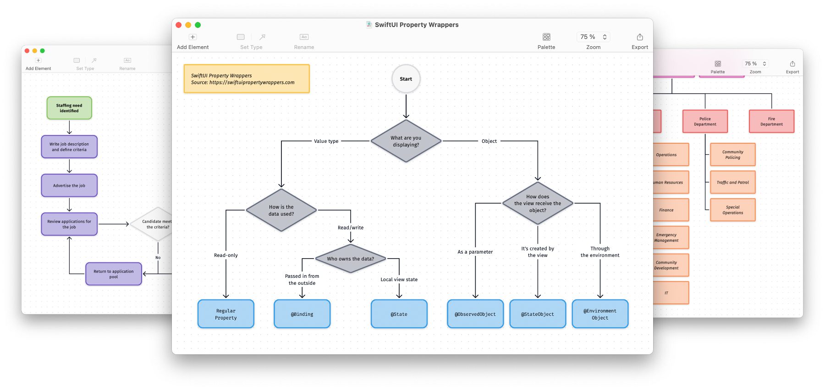Click the Set Type icon in main toolbar
Screen dimensions: 825x390
click(241, 37)
